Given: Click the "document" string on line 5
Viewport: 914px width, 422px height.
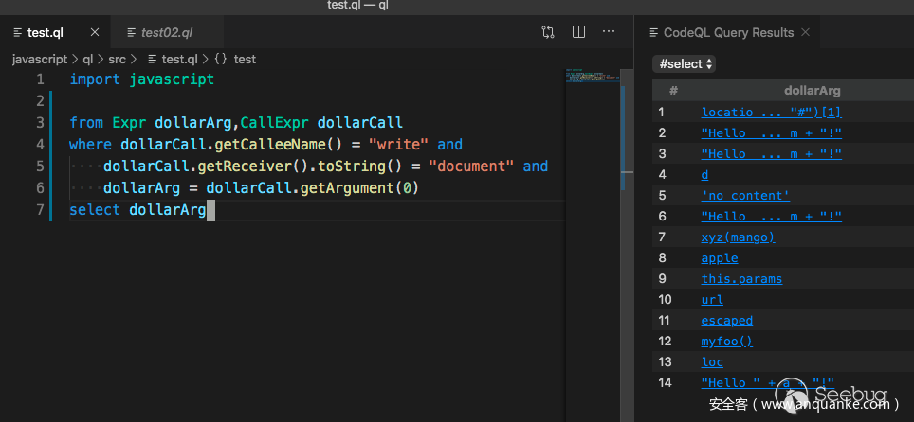Looking at the screenshot, I should point(471,167).
